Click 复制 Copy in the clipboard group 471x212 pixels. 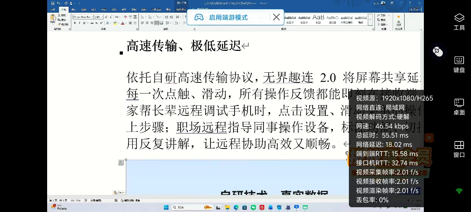point(62,20)
